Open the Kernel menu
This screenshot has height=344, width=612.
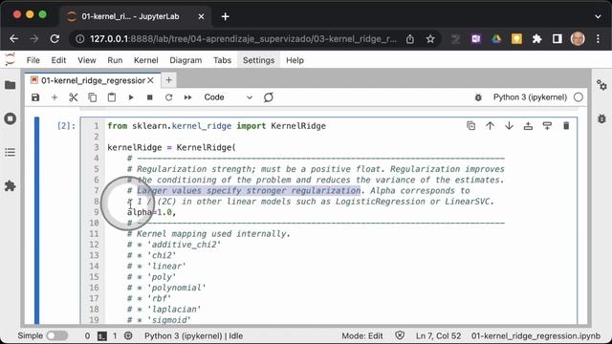click(x=146, y=60)
